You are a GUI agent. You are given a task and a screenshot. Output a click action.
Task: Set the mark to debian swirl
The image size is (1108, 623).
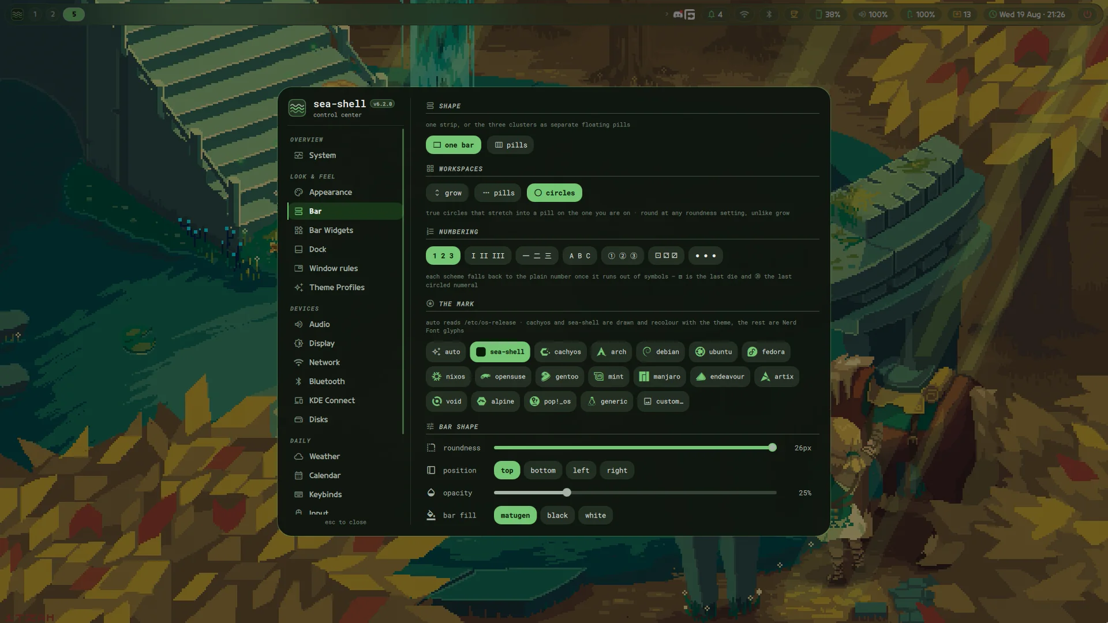[x=660, y=352]
